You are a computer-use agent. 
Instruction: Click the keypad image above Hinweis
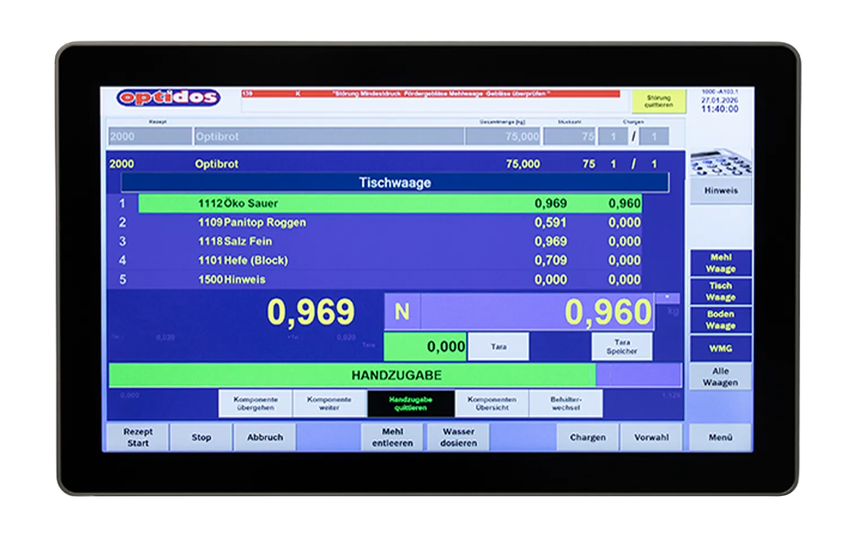(x=721, y=163)
